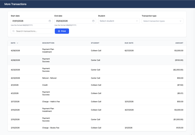The width and height of the screenshot is (195, 135).
Task: Open the End date calendar picker icon
Action: pyautogui.click(x=93, y=21)
